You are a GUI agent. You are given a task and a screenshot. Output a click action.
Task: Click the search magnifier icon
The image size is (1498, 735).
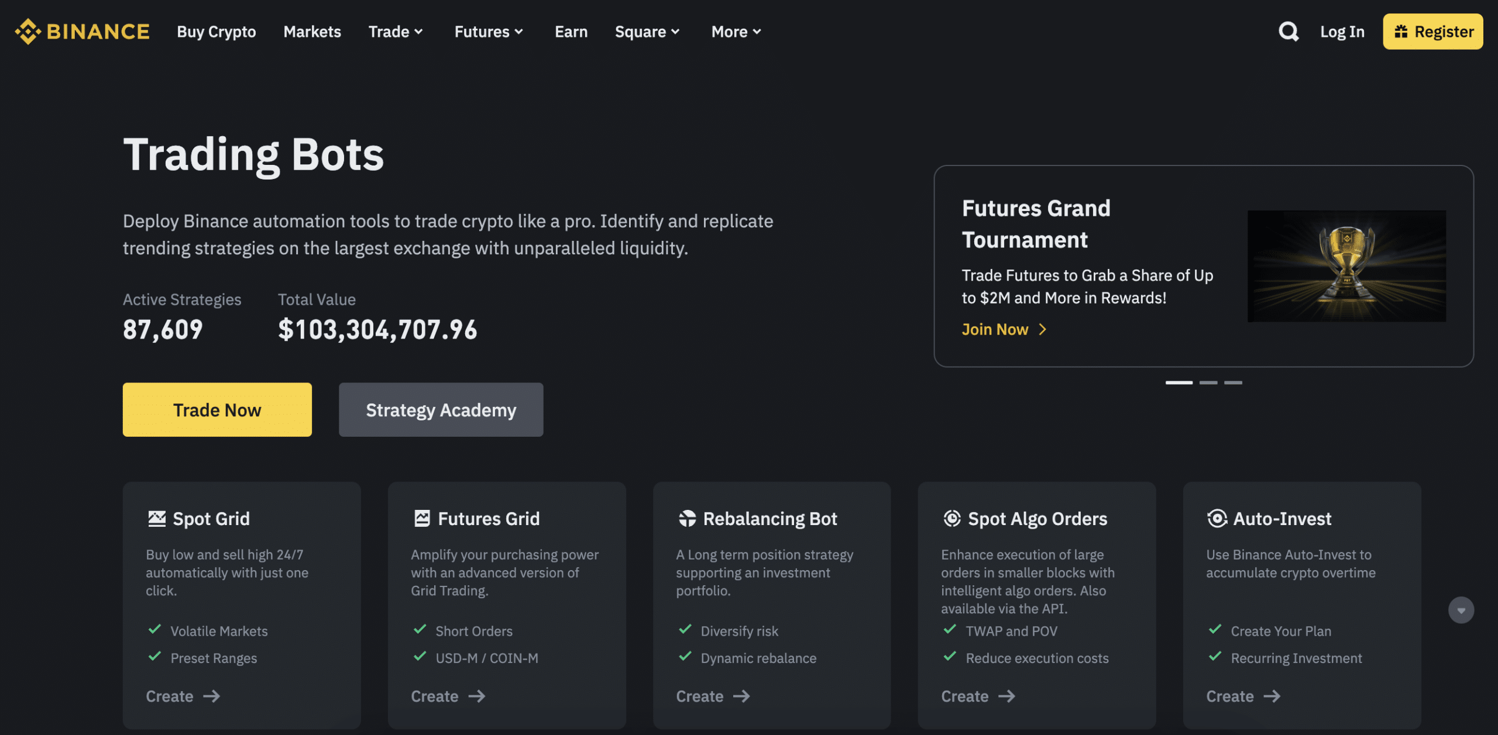1288,30
